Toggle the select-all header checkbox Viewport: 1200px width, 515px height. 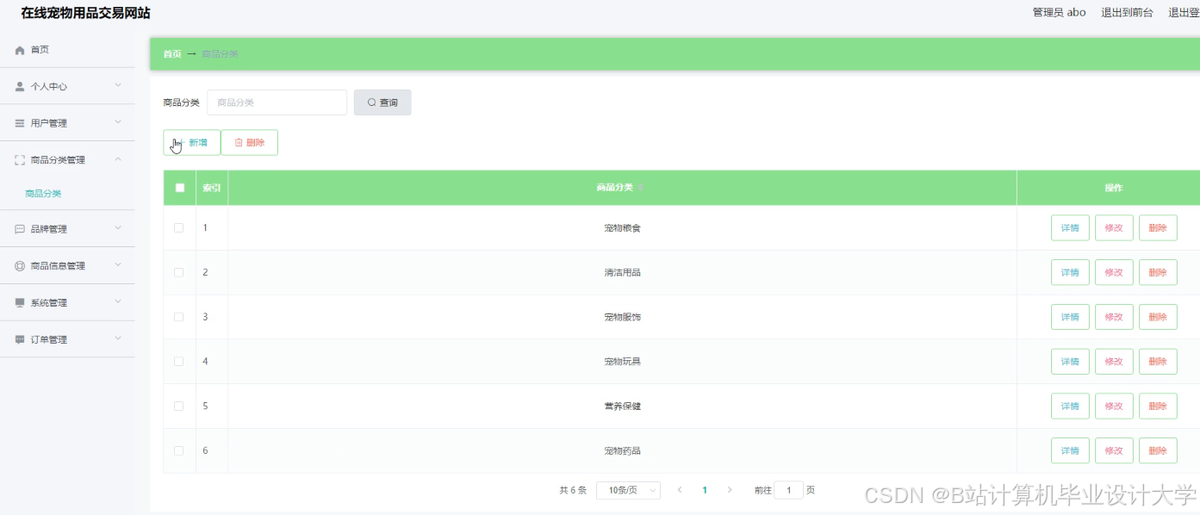[179, 188]
